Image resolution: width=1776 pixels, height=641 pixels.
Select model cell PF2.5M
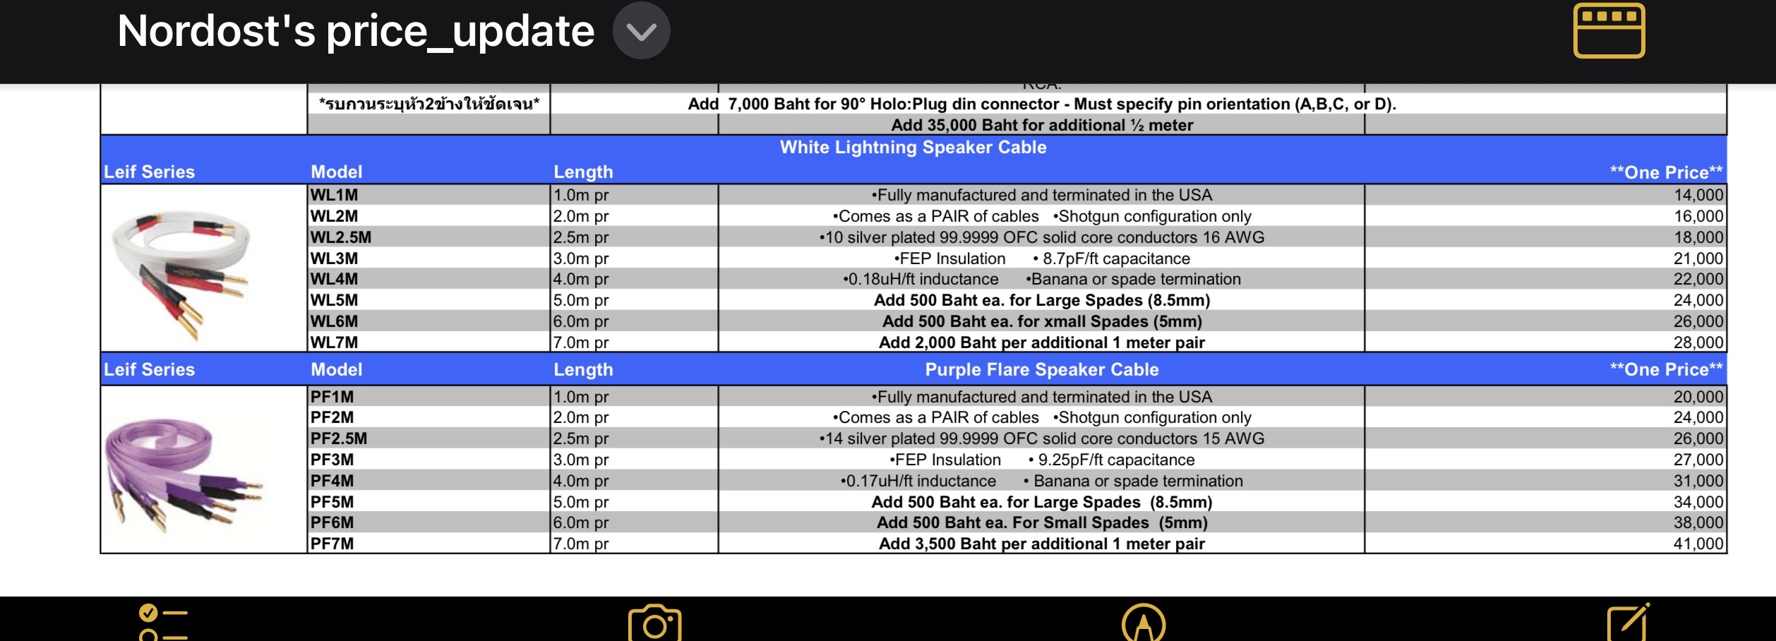[x=428, y=438]
